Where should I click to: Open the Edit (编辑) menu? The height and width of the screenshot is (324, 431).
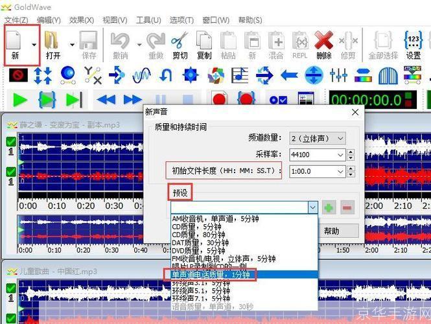pyautogui.click(x=49, y=20)
